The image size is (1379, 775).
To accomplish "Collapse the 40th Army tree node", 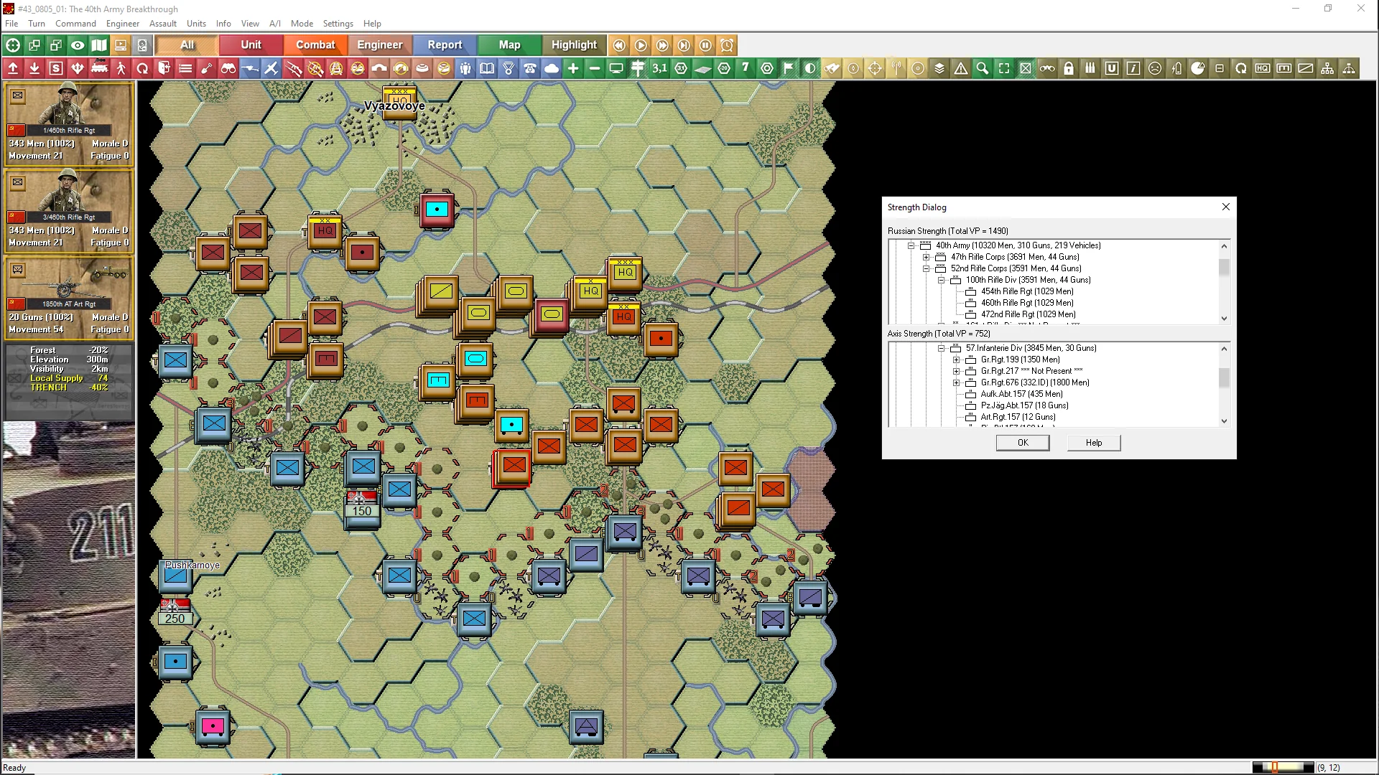I will click(911, 245).
